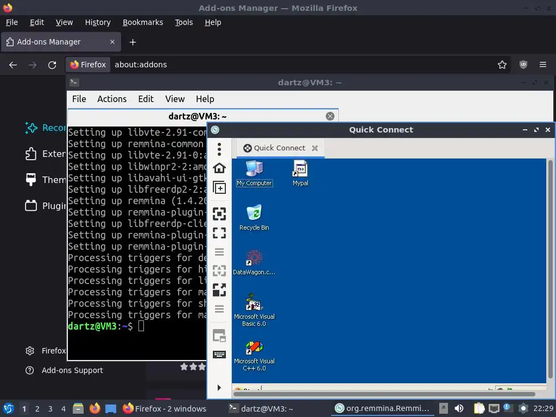Image resolution: width=556 pixels, height=417 pixels.
Task: Toggle scaled mode in Remmina toolbar
Action: point(219,290)
